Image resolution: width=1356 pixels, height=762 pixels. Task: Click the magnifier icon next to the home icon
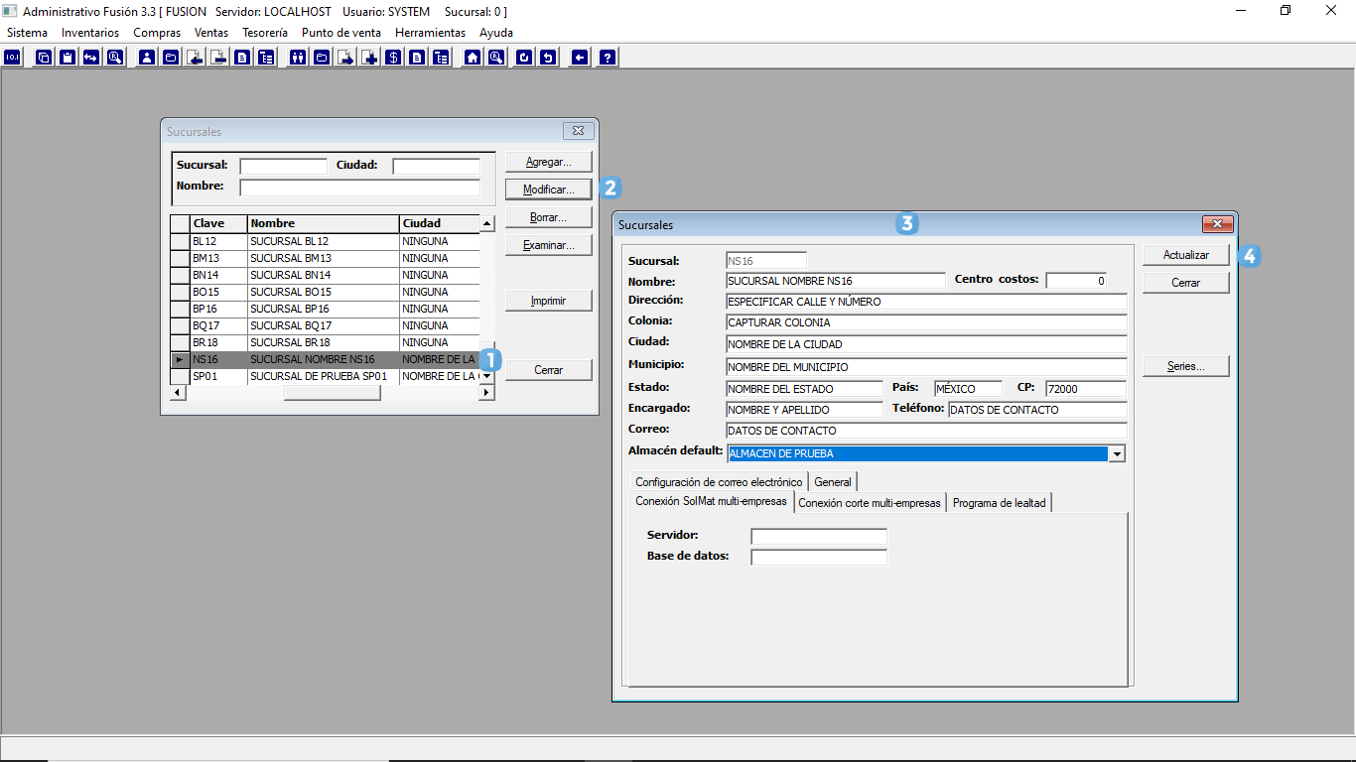(496, 58)
